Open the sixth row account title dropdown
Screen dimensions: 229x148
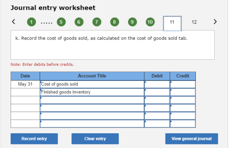pyautogui.click(x=92, y=123)
